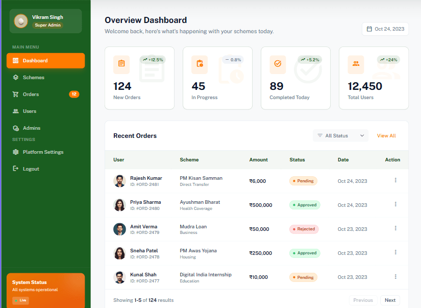Click Rajesh Kumar's avatar photo

click(x=119, y=181)
